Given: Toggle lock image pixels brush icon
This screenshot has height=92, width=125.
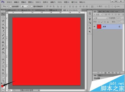Looking at the screenshot, I should pos(102,22).
